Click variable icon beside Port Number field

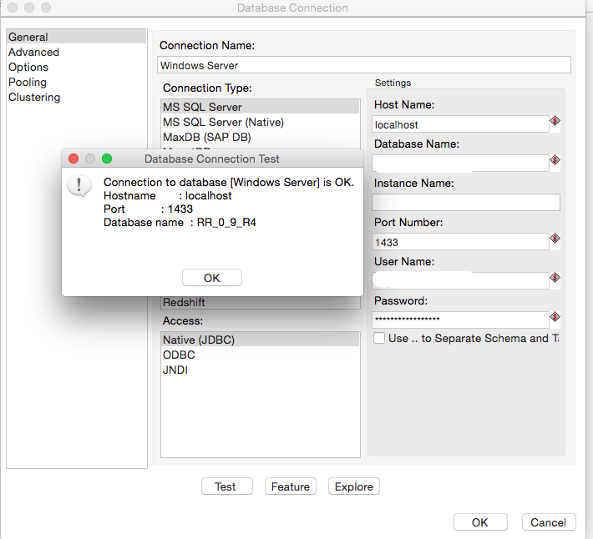pyautogui.click(x=555, y=239)
